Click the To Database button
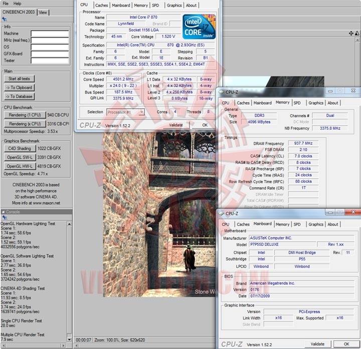The image size is (361, 349). [x=20, y=97]
